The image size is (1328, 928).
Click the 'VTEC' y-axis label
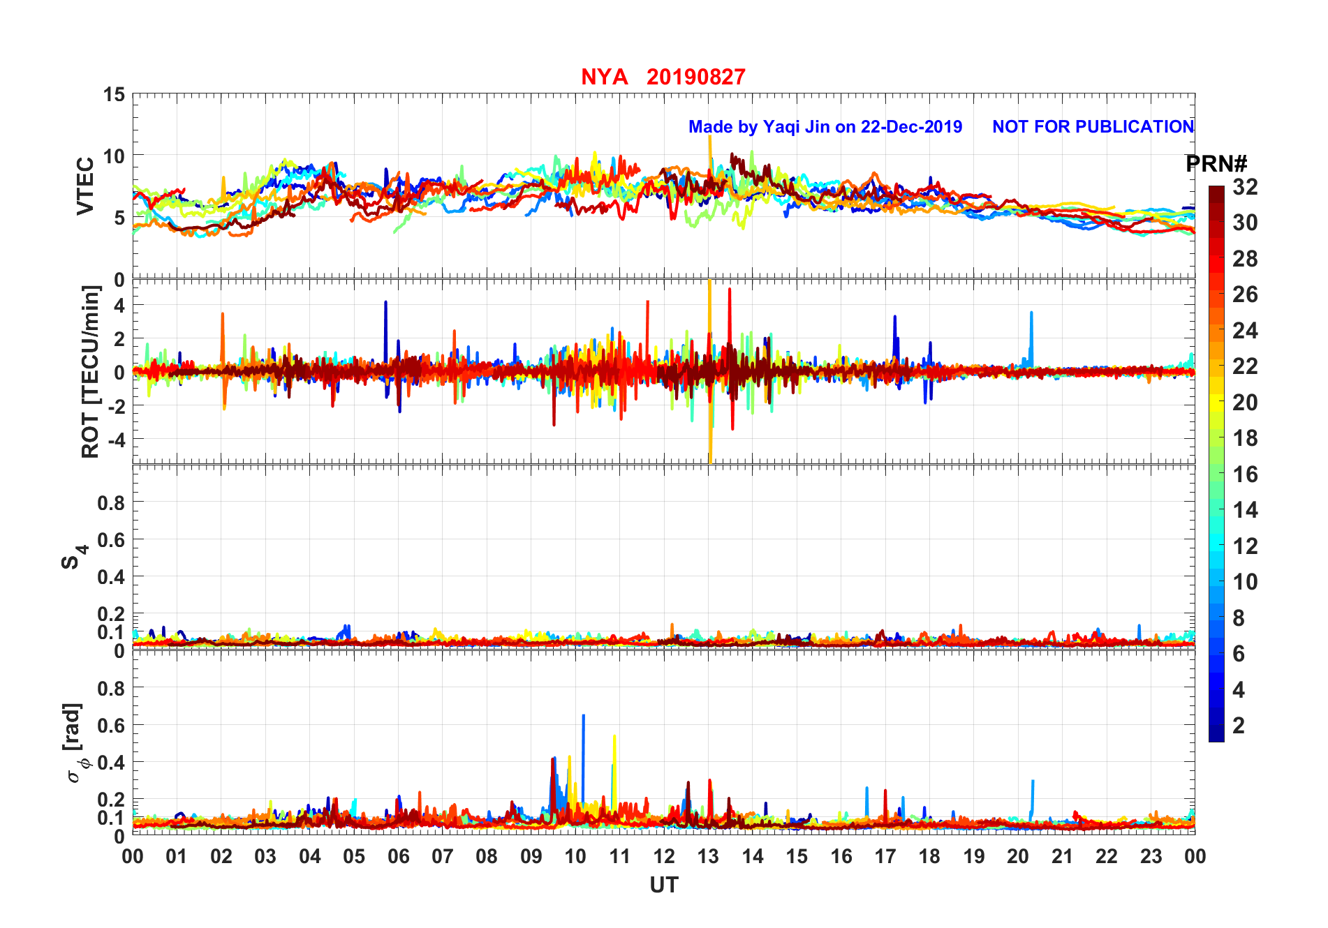(85, 186)
